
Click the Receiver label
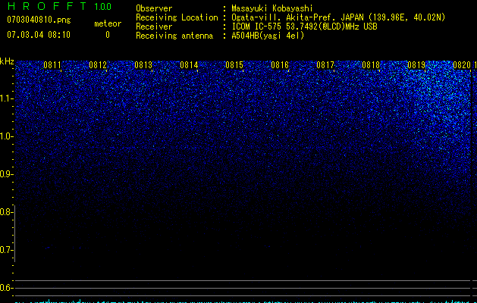coord(154,27)
